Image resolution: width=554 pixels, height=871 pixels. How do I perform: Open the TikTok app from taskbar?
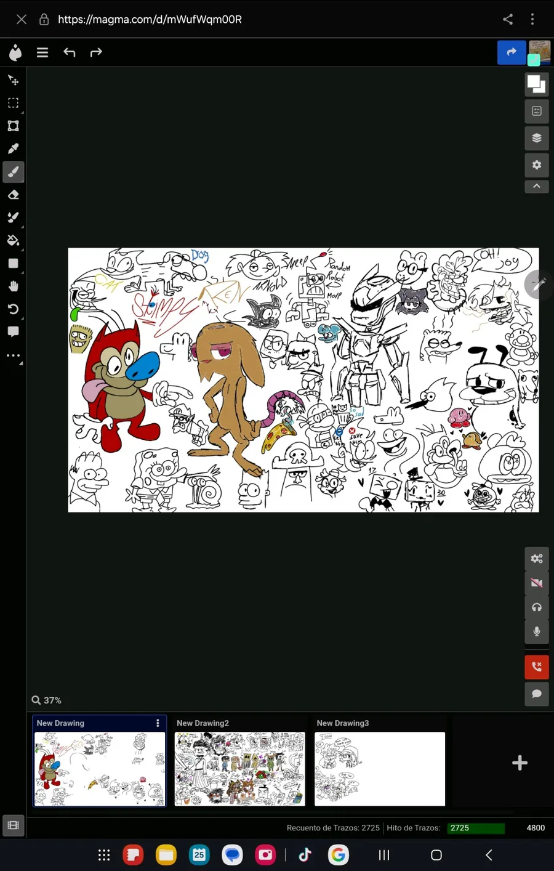point(305,855)
